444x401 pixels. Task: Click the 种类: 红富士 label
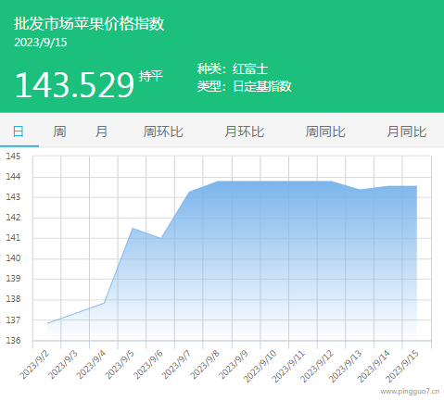[233, 69]
